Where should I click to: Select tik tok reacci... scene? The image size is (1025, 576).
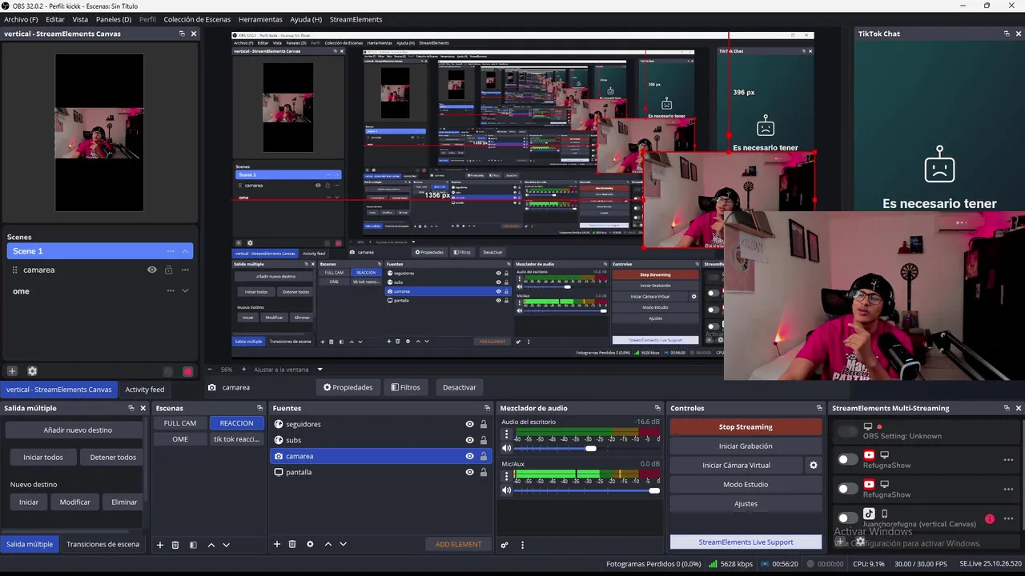pos(236,439)
